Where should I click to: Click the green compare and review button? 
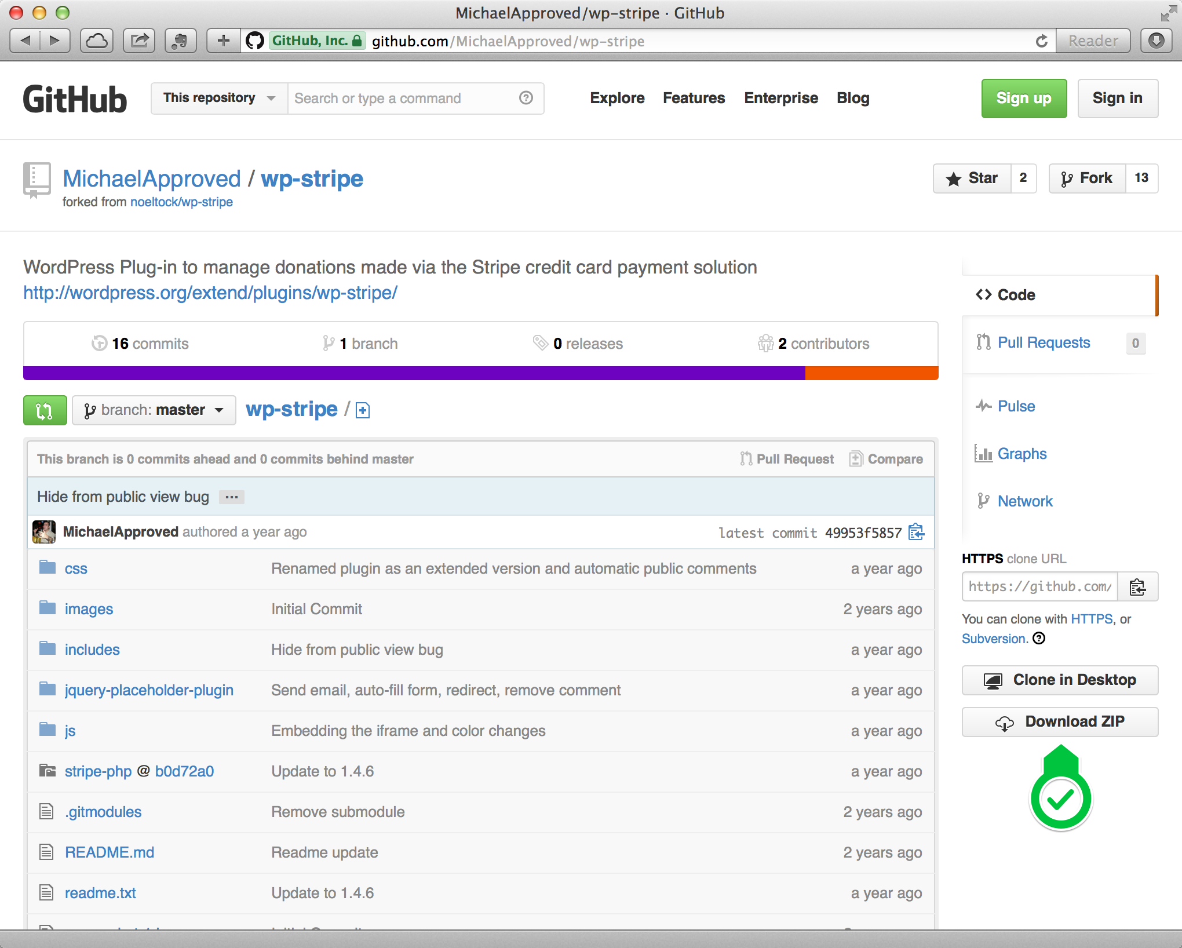45,410
